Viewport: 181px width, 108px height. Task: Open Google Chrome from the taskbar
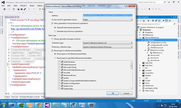point(39,105)
